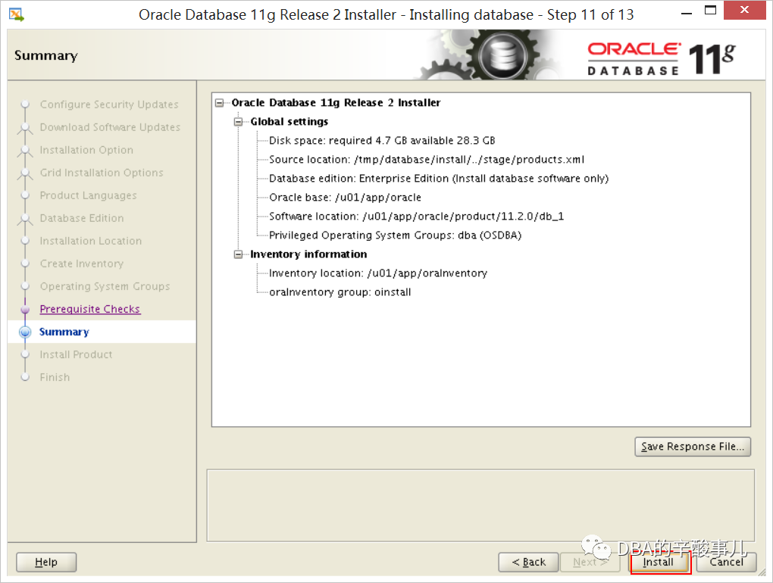Click the disabled Next button
Screen dimensions: 773x583
[x=590, y=563]
